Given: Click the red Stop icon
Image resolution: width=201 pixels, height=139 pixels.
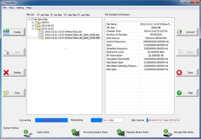Looking at the screenshot, I should pos(179,73).
